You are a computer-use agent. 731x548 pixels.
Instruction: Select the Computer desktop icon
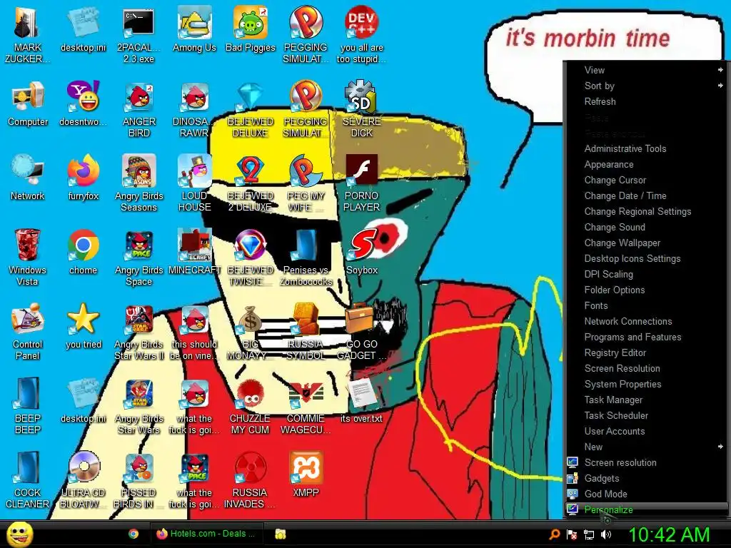point(28,104)
